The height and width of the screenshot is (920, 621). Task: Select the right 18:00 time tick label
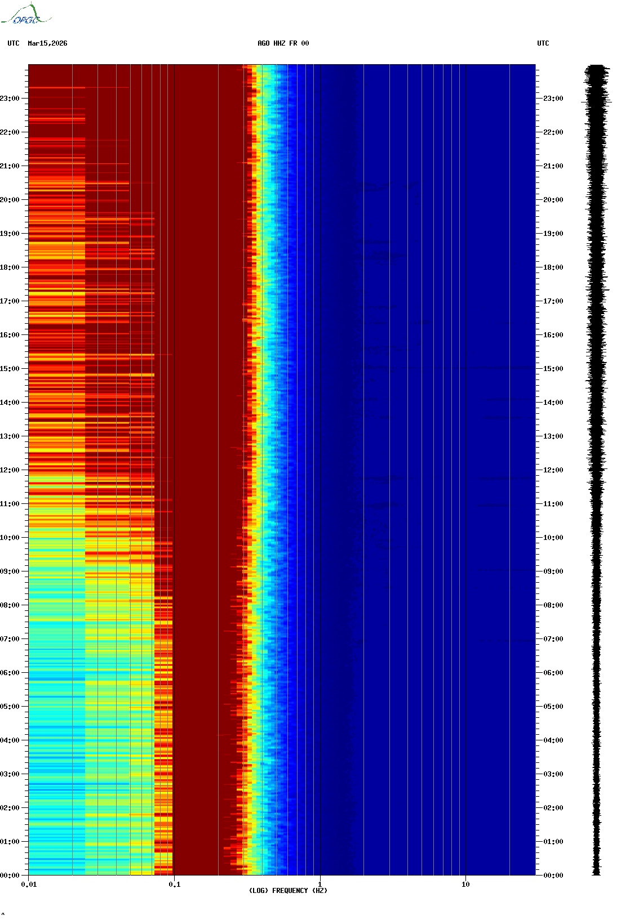553,267
